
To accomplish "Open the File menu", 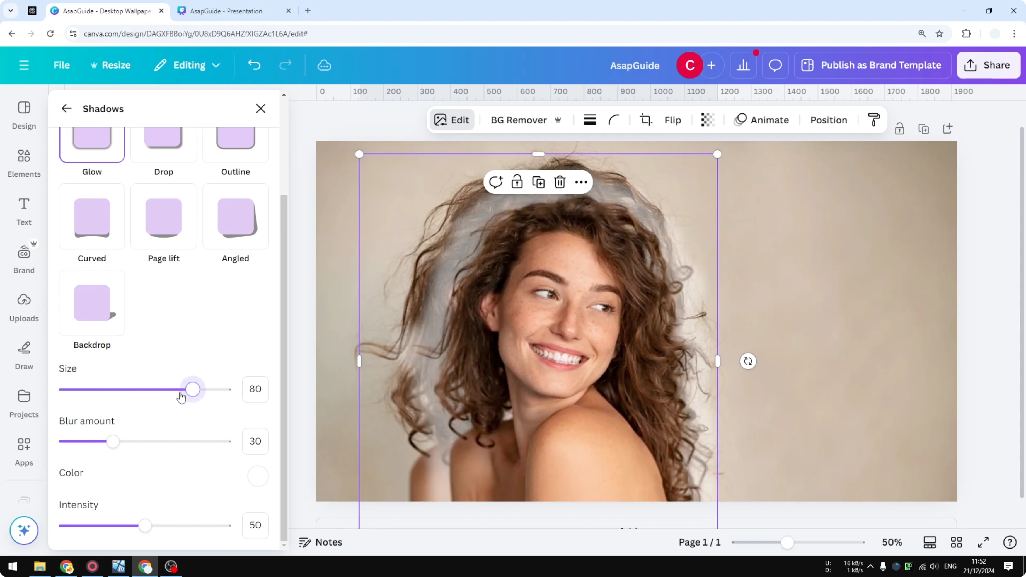I will pos(62,65).
